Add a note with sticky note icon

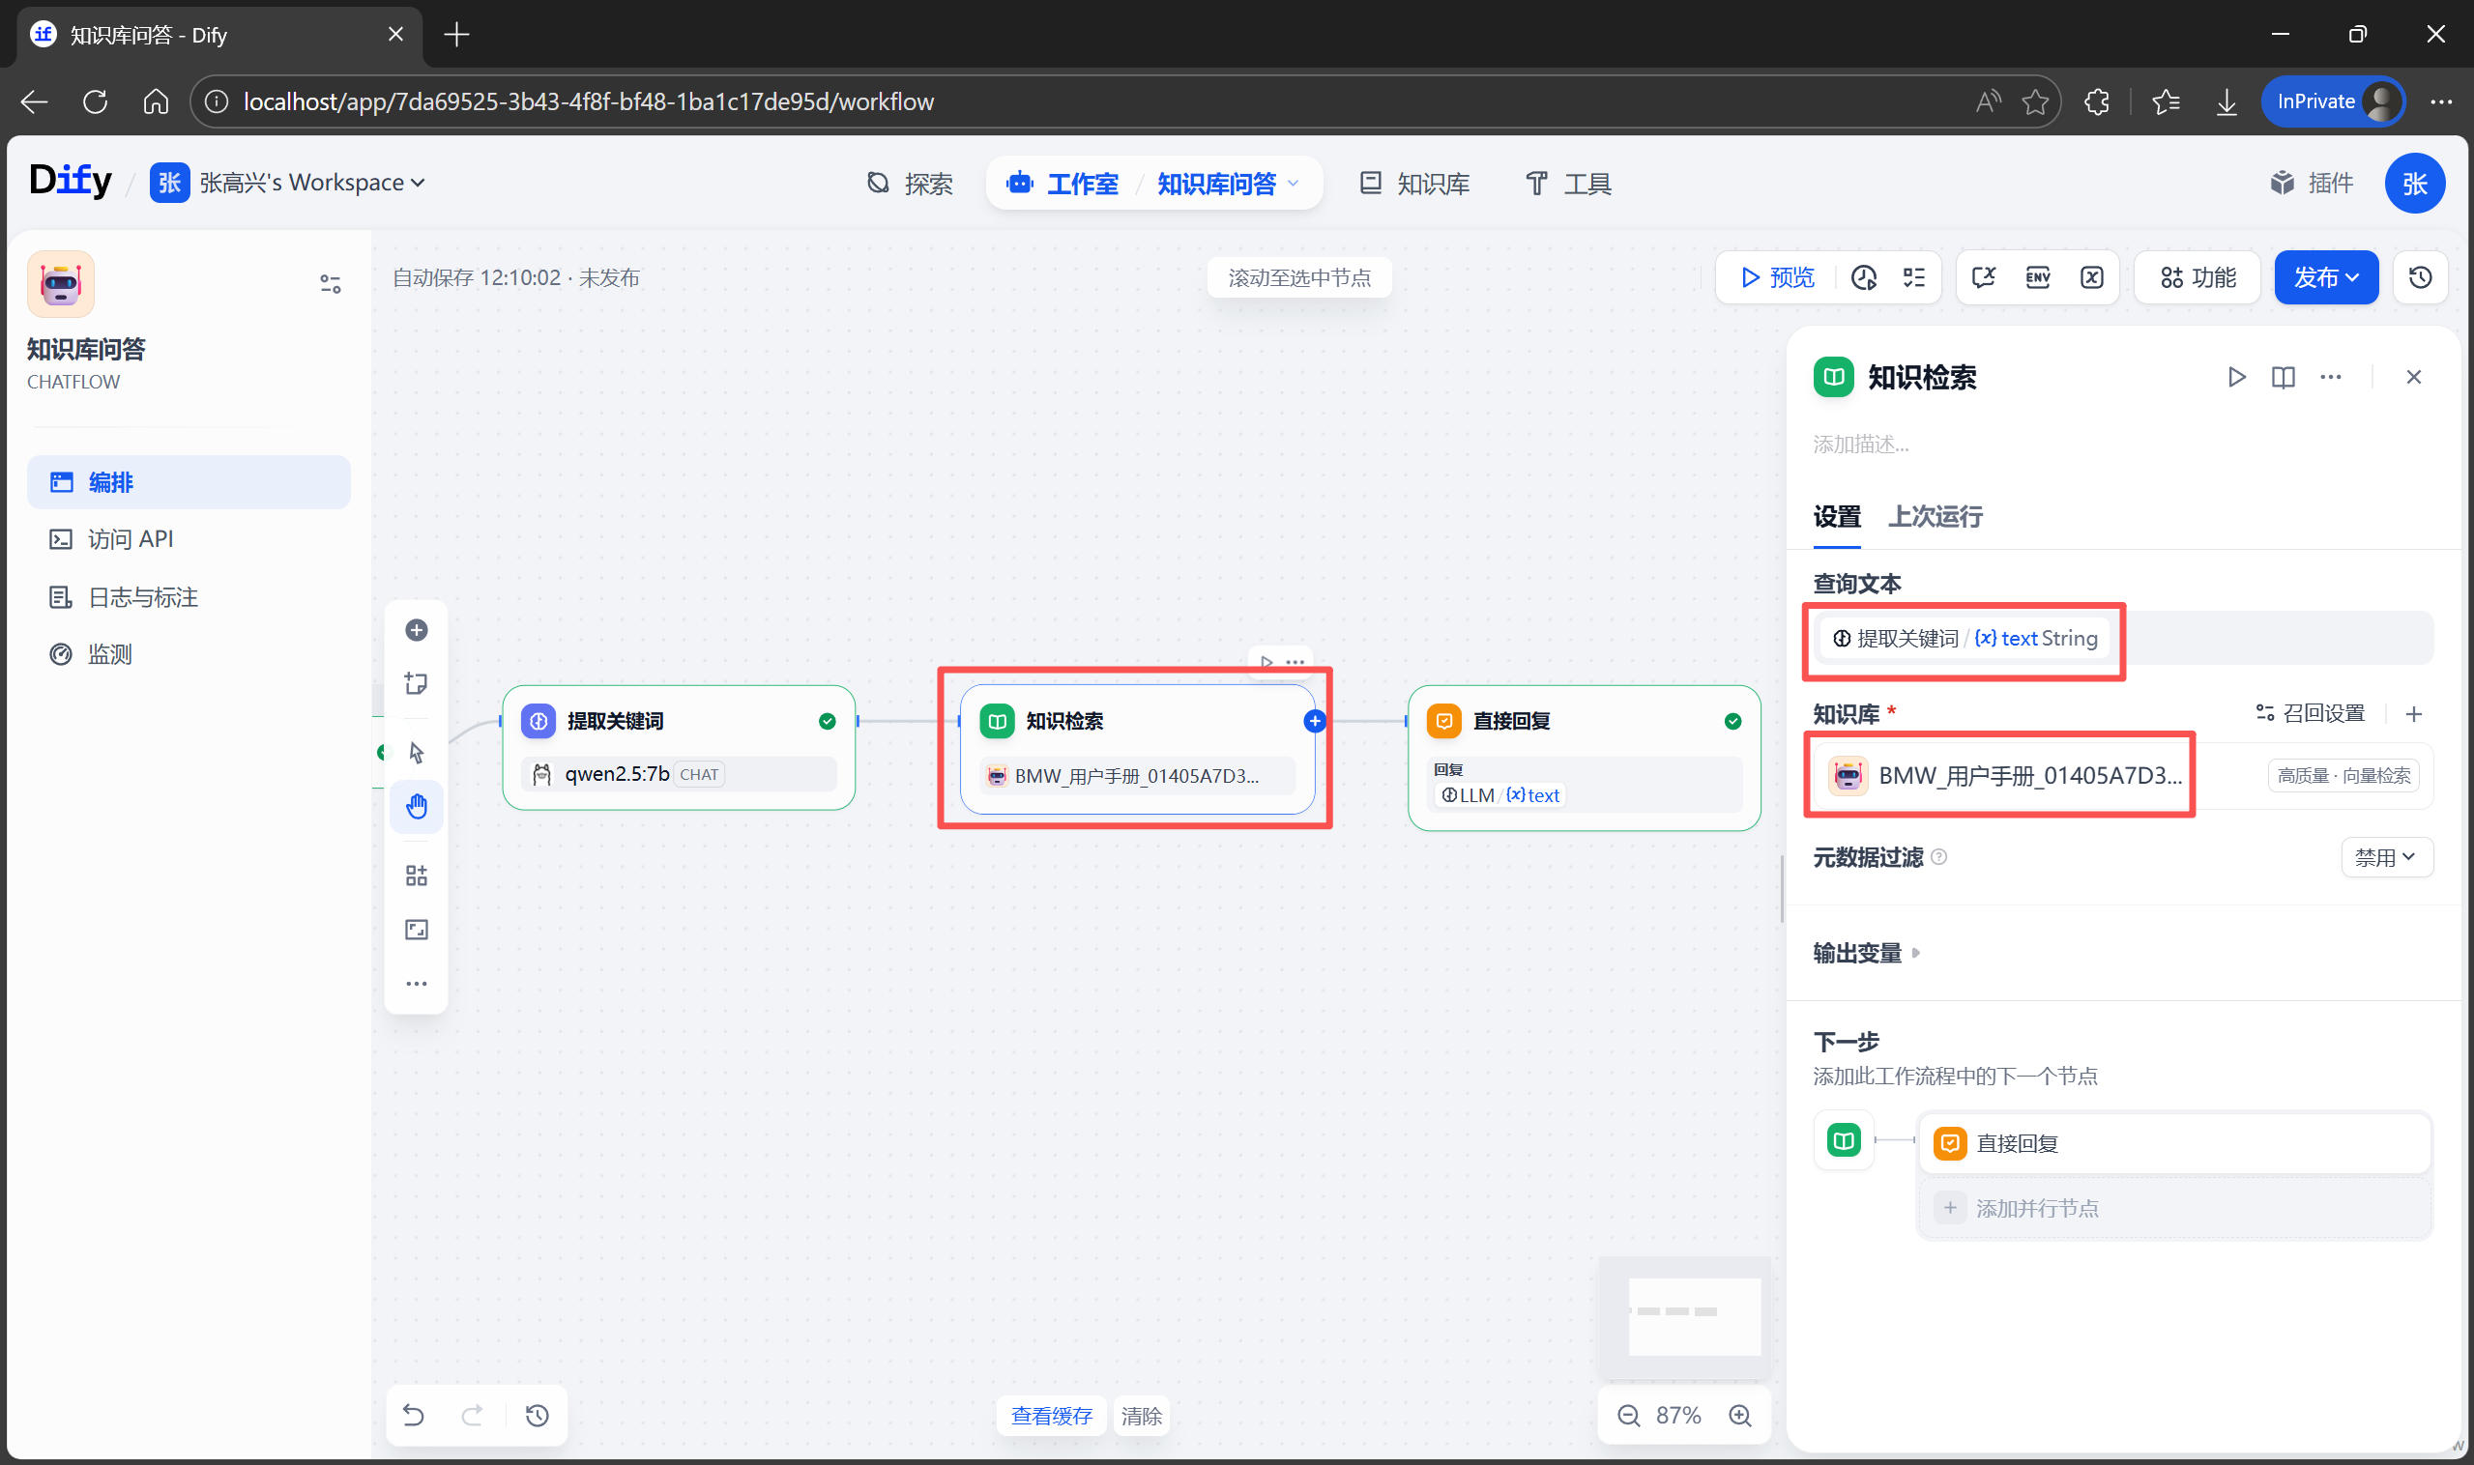point(416,683)
